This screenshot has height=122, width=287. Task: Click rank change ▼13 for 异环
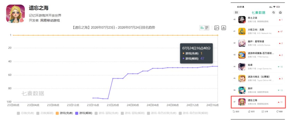point(280,90)
